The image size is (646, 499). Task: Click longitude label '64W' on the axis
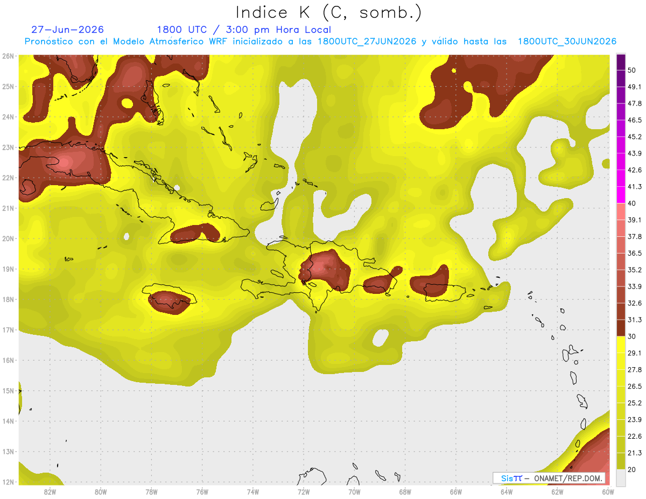point(507,491)
